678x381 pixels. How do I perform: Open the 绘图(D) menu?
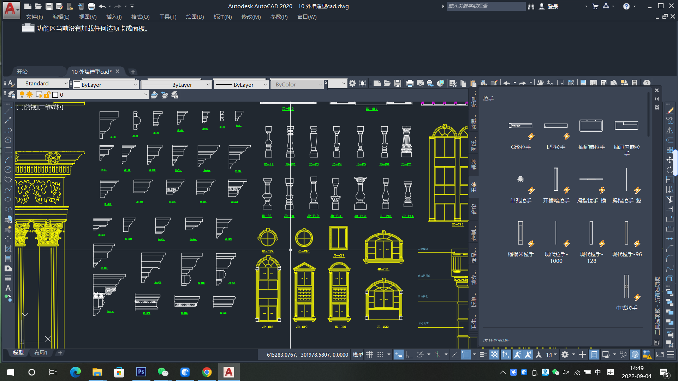coord(195,17)
